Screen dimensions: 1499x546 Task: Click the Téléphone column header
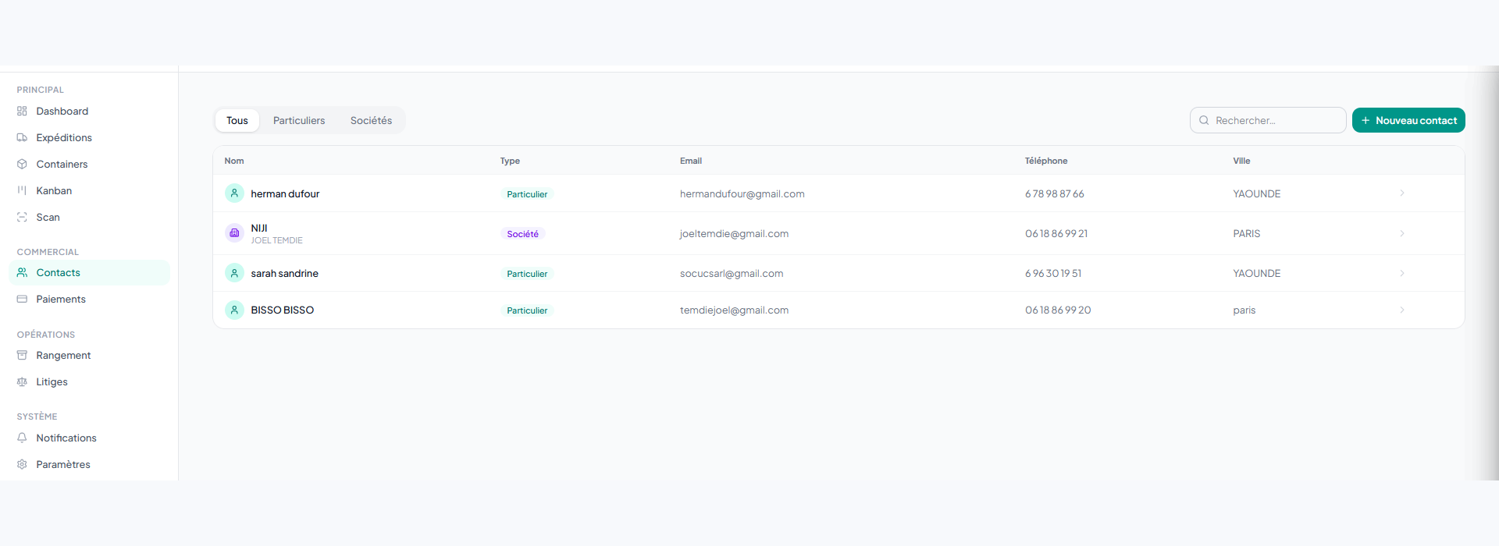click(x=1046, y=161)
